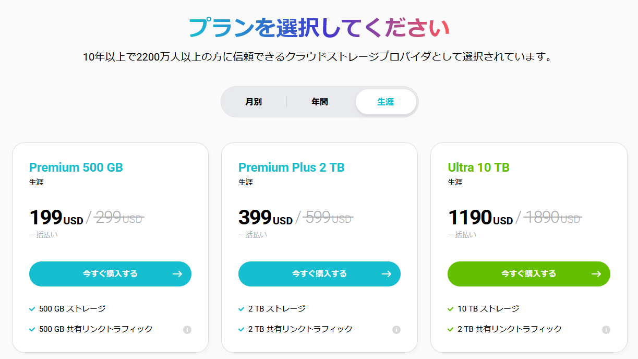Click the Premium Plus 2 TB plan title
This screenshot has width=638, height=359.
pyautogui.click(x=292, y=167)
